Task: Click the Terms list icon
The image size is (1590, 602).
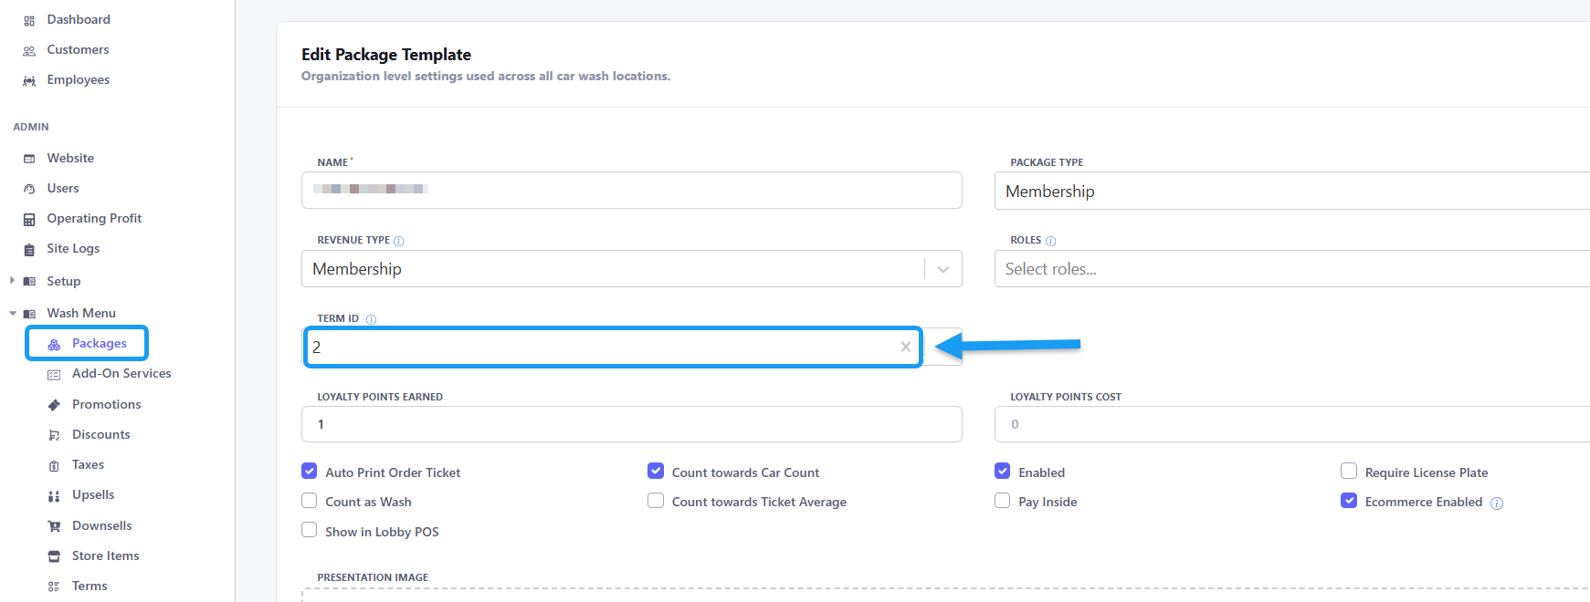Action: coord(54,586)
